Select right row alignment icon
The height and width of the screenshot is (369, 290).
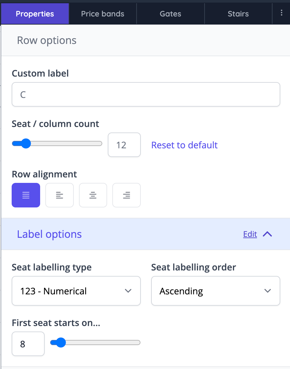pos(127,195)
